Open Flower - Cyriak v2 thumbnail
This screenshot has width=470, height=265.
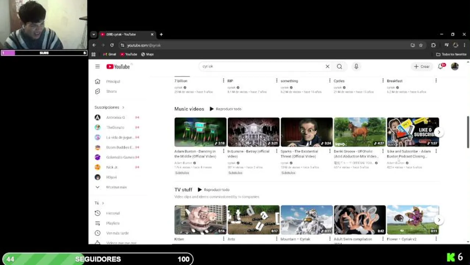click(413, 220)
